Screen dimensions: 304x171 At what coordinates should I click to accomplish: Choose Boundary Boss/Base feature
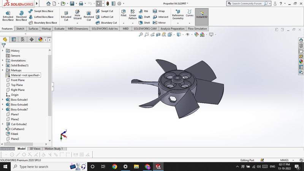[43, 23]
